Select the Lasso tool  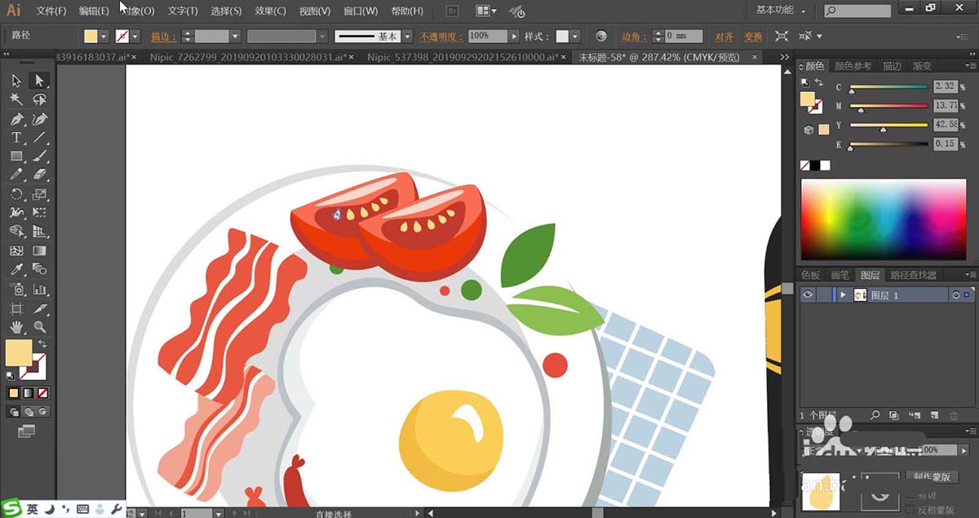coord(39,100)
